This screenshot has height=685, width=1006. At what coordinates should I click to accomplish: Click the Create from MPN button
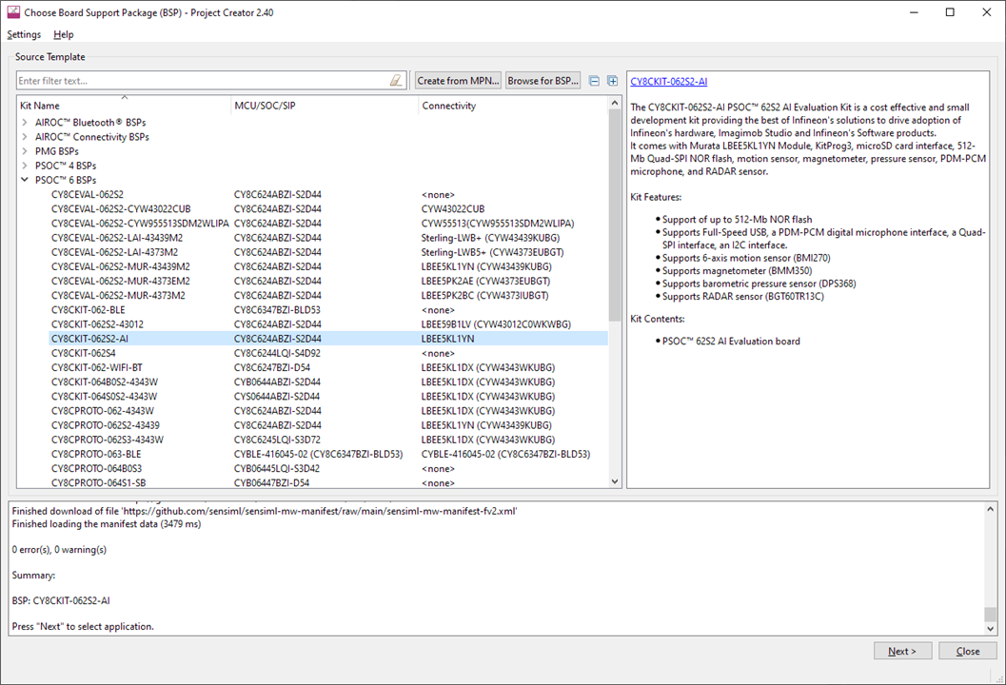point(458,81)
